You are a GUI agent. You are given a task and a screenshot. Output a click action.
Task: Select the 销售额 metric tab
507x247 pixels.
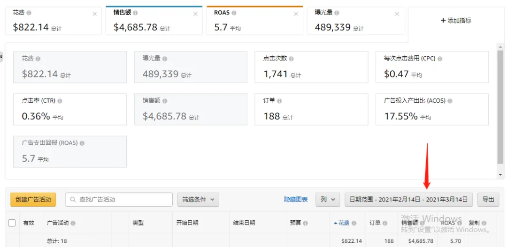click(x=154, y=20)
